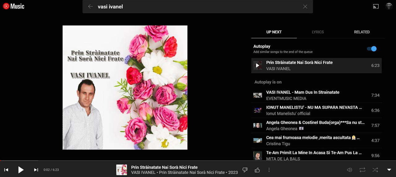Click the MITA DE LA BALS track thumbnail

pyautogui.click(x=257, y=155)
